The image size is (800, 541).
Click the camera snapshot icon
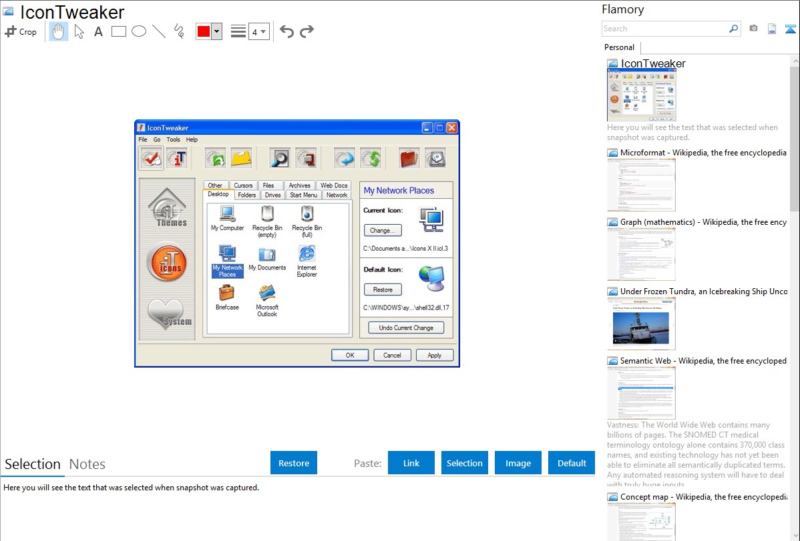(x=753, y=29)
